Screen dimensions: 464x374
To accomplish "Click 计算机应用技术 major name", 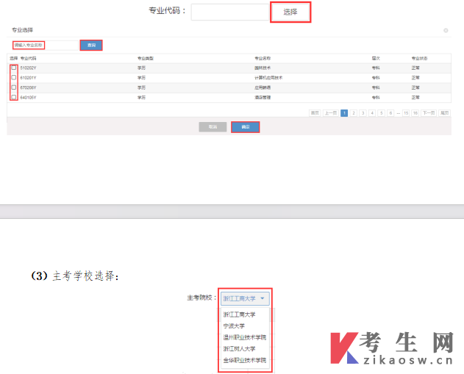I will [268, 78].
